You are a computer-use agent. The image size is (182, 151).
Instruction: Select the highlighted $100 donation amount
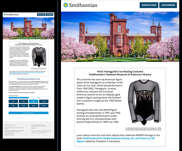[33, 101]
